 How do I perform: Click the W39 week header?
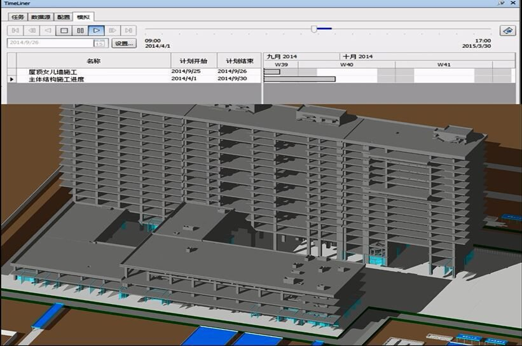pos(281,65)
